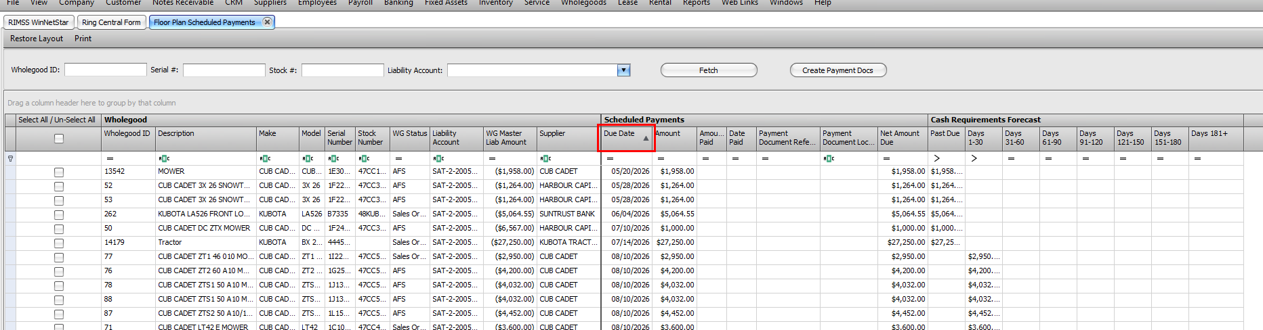Image resolution: width=1263 pixels, height=330 pixels.
Task: Click the Due Date sort arrow indicator
Action: coord(646,138)
